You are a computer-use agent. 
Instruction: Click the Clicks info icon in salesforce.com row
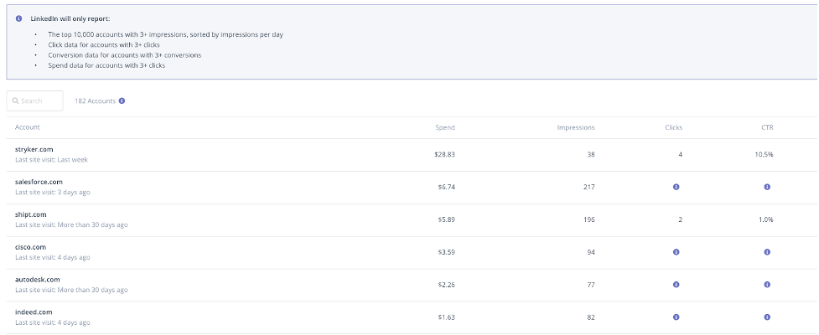coord(676,187)
